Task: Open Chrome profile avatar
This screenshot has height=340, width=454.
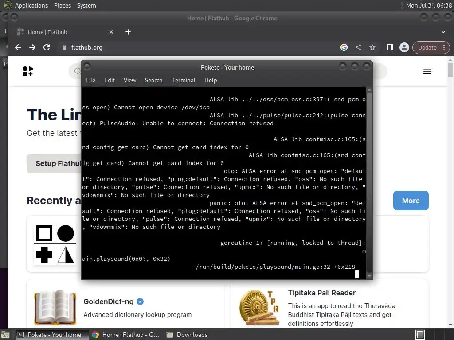Action: tap(404, 47)
